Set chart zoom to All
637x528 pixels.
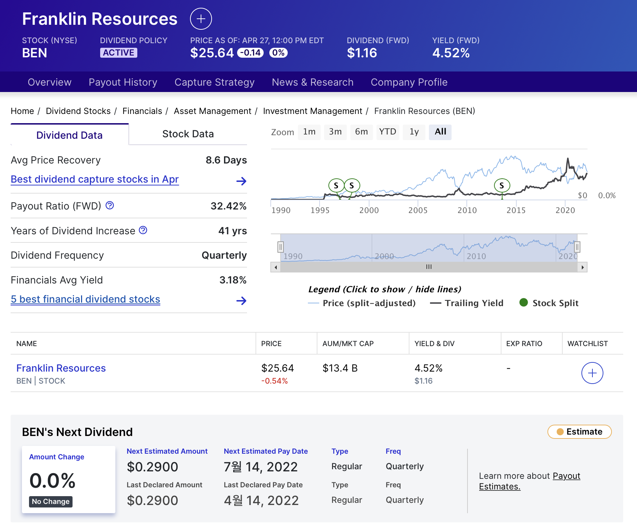[440, 132]
